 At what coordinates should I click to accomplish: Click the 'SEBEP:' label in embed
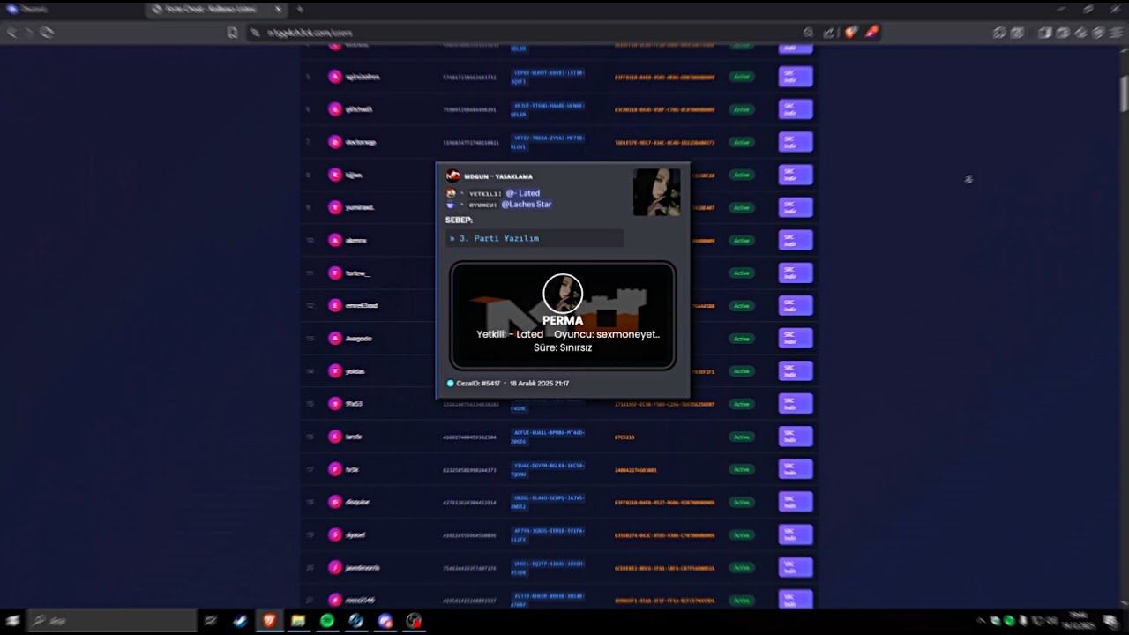tap(459, 220)
